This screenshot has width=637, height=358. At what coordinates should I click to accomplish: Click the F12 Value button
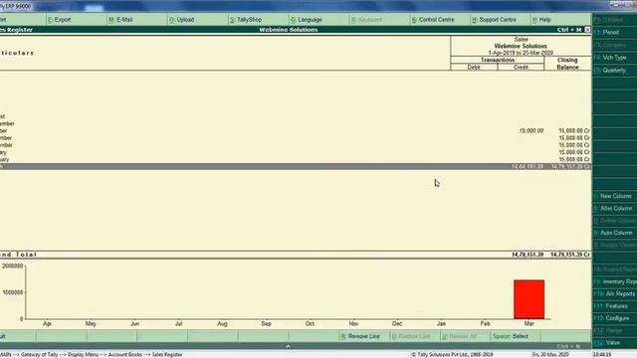pos(615,342)
